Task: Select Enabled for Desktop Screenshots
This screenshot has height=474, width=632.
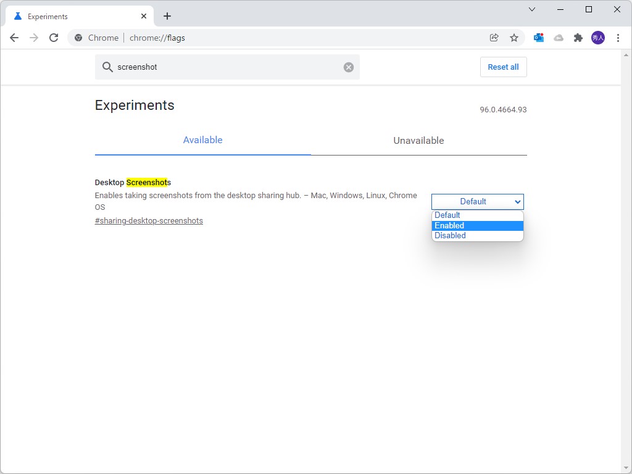Action: [477, 225]
